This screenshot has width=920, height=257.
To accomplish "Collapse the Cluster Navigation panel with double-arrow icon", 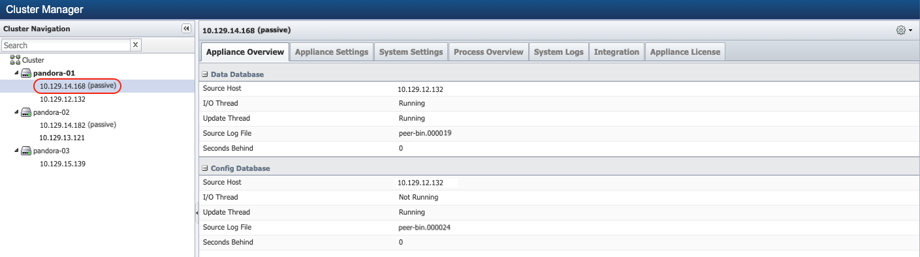I will click(186, 29).
